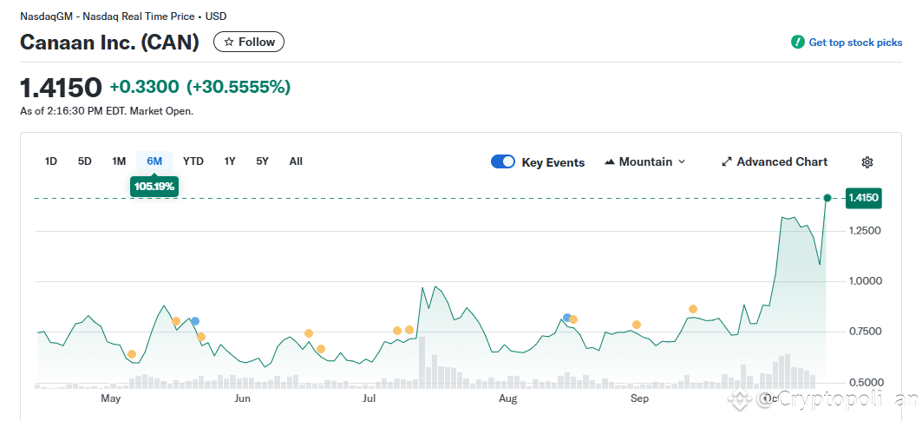Show the 5Y price range
Screen dimensions: 922x421
click(x=262, y=161)
